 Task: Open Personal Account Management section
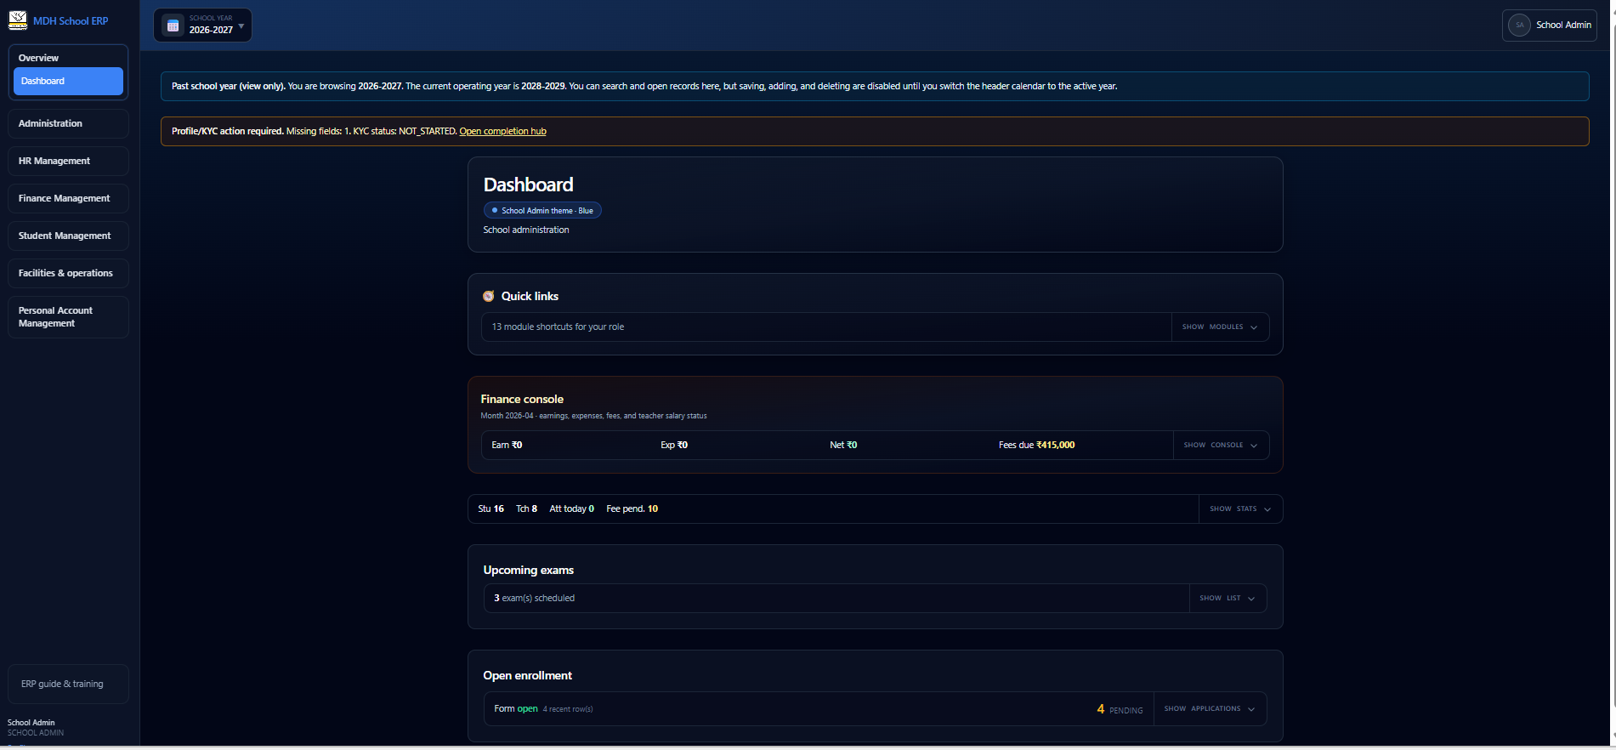[68, 317]
